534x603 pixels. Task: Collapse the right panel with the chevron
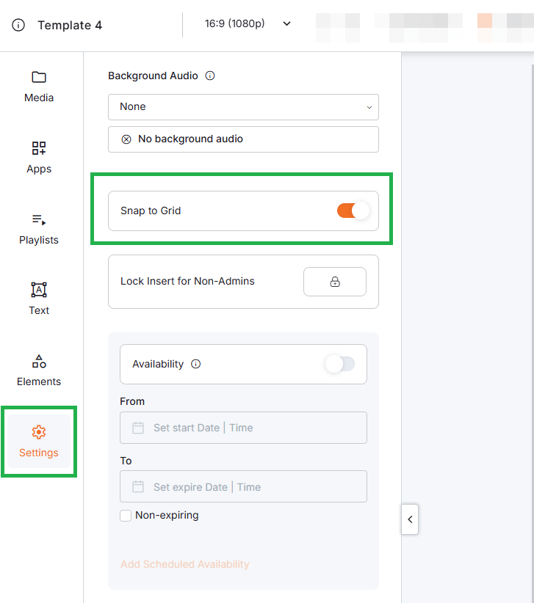[410, 519]
